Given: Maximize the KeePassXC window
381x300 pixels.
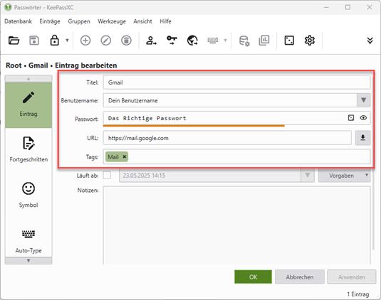Looking at the screenshot, I should click(x=348, y=8).
